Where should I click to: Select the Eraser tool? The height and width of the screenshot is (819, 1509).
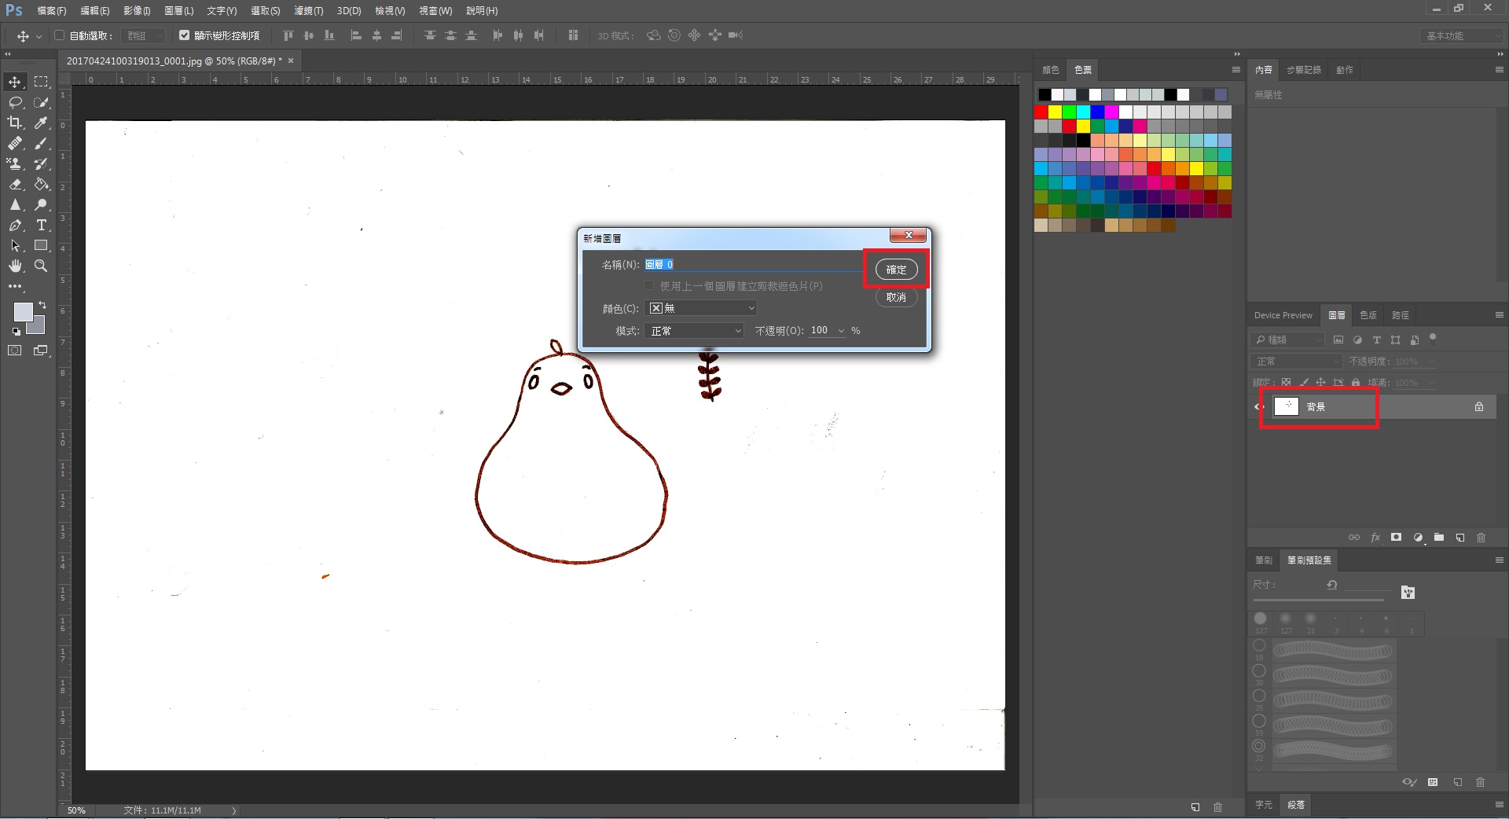pyautogui.click(x=15, y=184)
